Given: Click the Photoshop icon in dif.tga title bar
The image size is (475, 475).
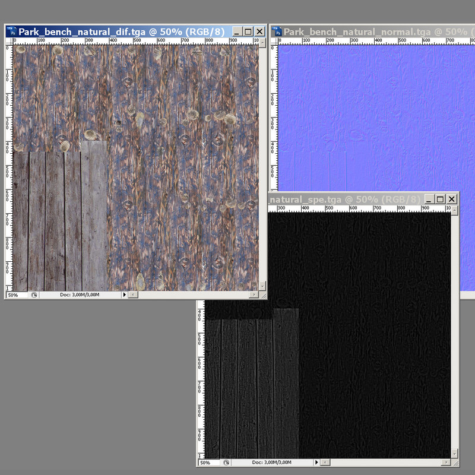Looking at the screenshot, I should (12, 32).
